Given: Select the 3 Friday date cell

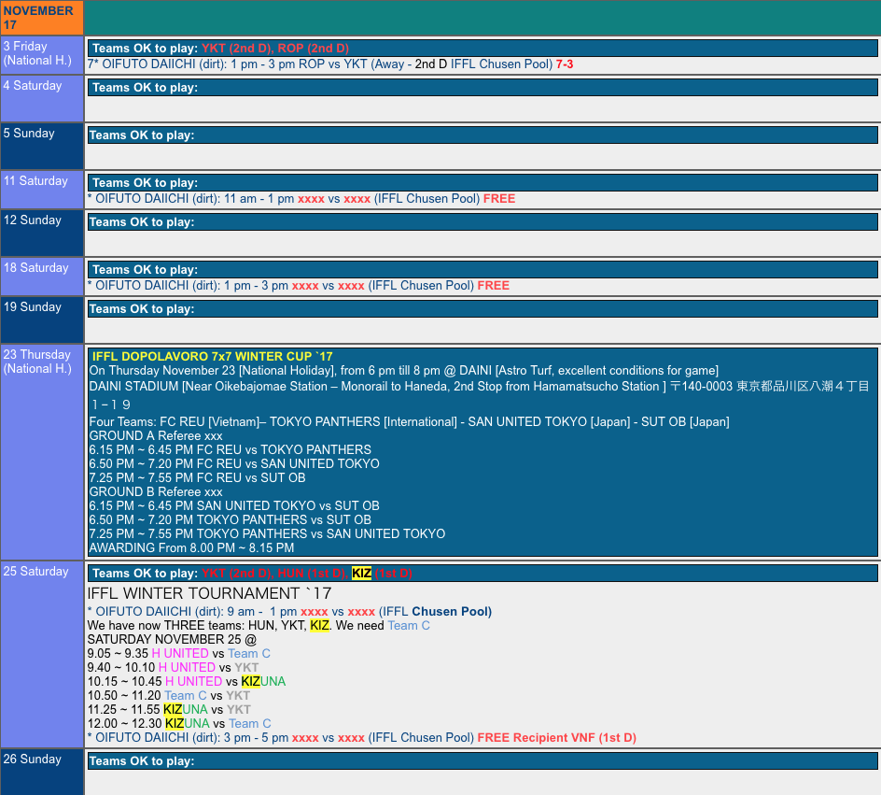Looking at the screenshot, I should pyautogui.click(x=41, y=53).
